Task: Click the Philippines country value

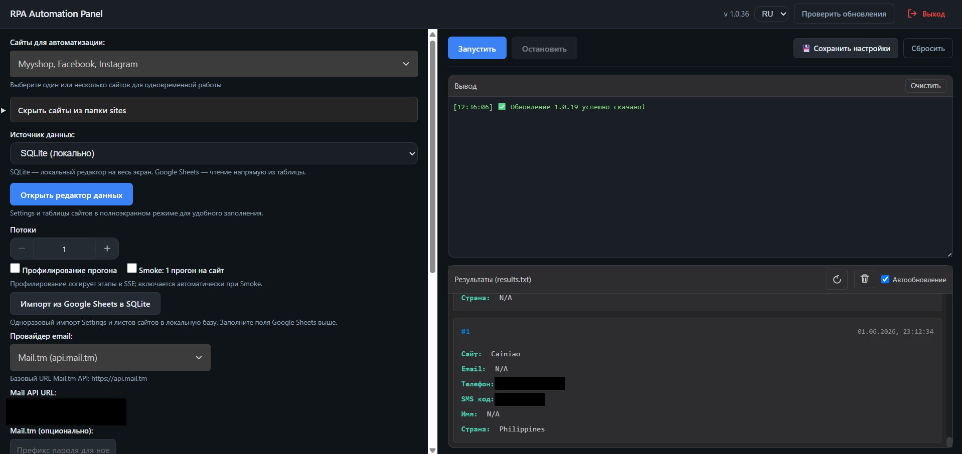Action: click(522, 429)
